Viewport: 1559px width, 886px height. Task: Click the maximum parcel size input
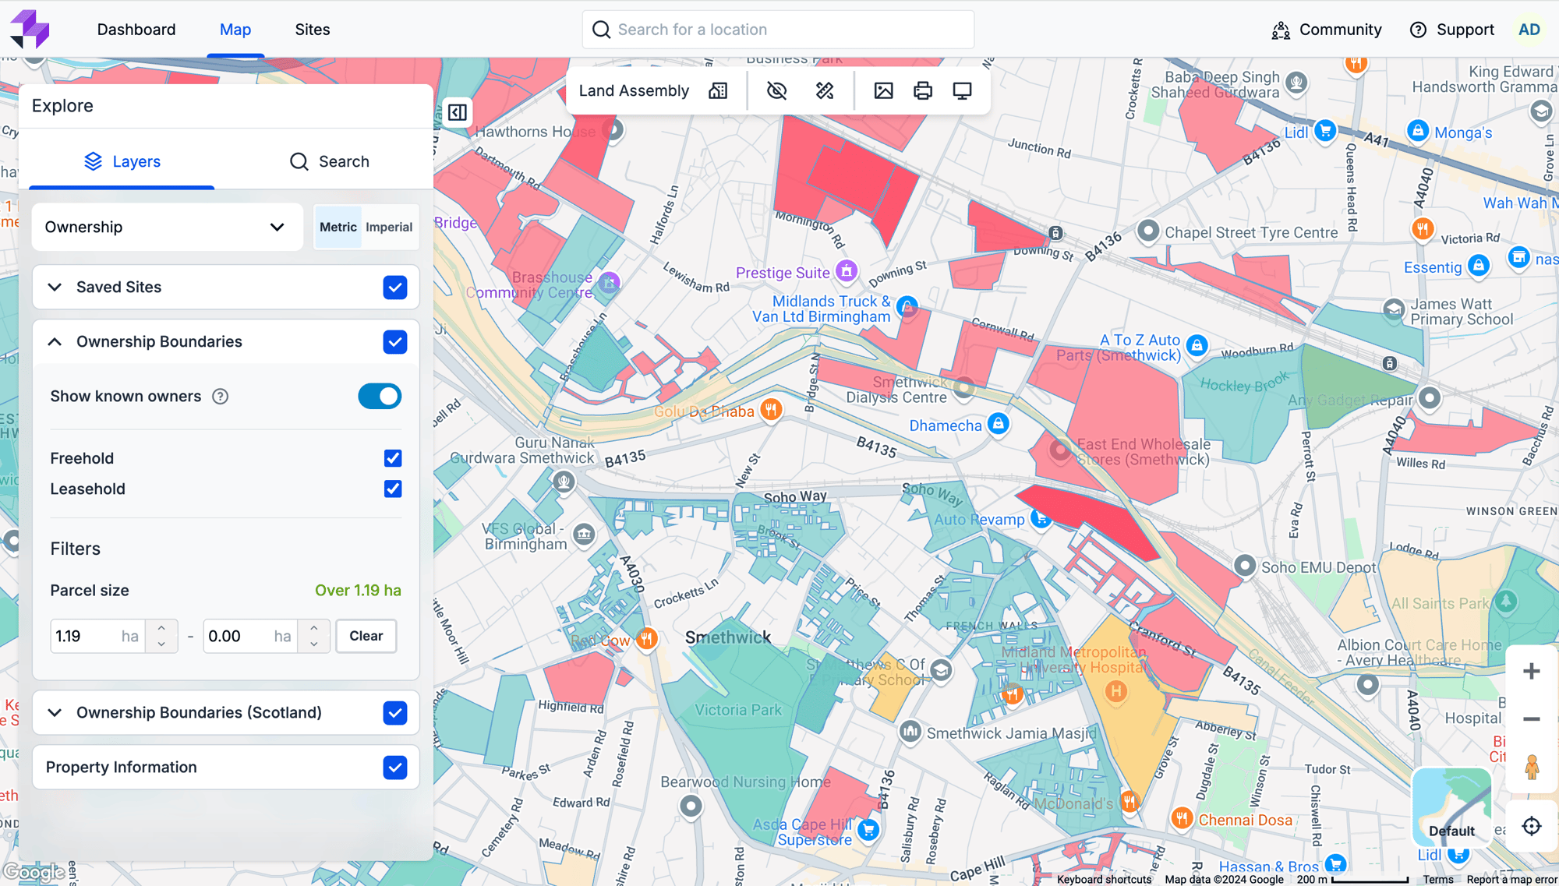tap(251, 637)
